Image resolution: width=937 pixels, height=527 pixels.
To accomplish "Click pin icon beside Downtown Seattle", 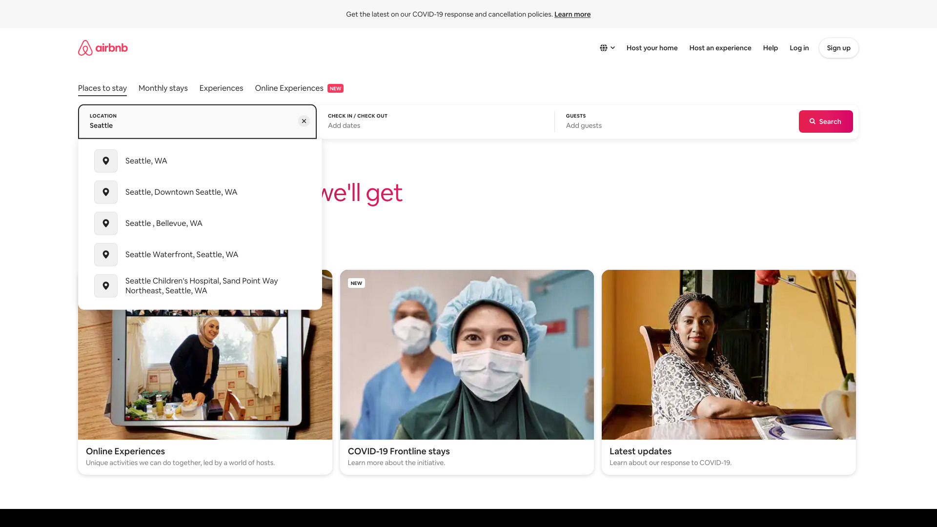I will point(106,192).
